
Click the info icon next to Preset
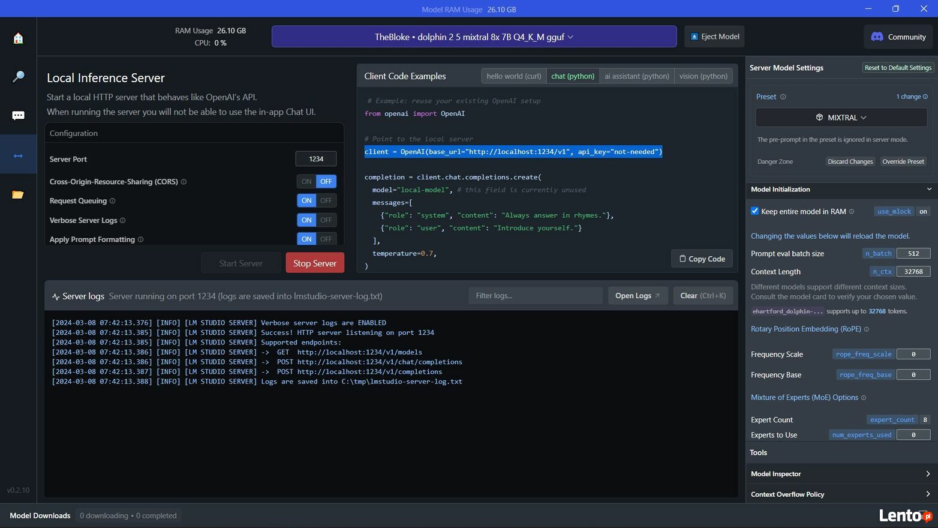pyautogui.click(x=783, y=97)
